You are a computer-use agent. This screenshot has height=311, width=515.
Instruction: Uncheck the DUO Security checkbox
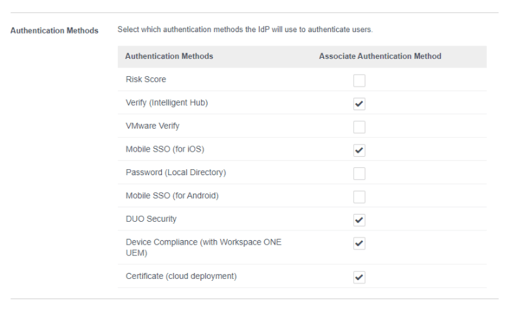359,219
